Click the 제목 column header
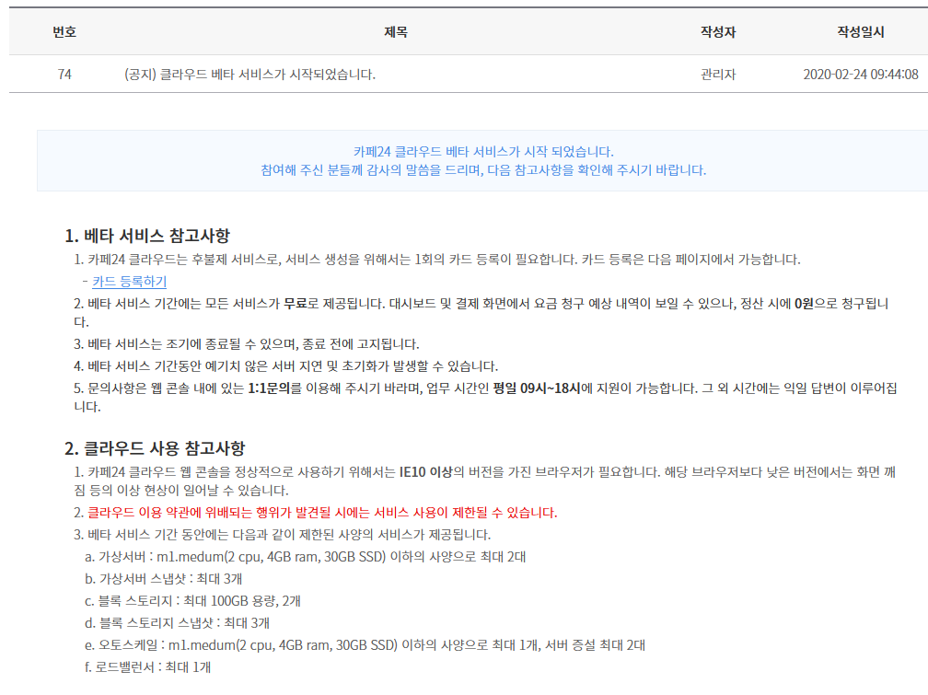The height and width of the screenshot is (695, 928). [x=395, y=31]
